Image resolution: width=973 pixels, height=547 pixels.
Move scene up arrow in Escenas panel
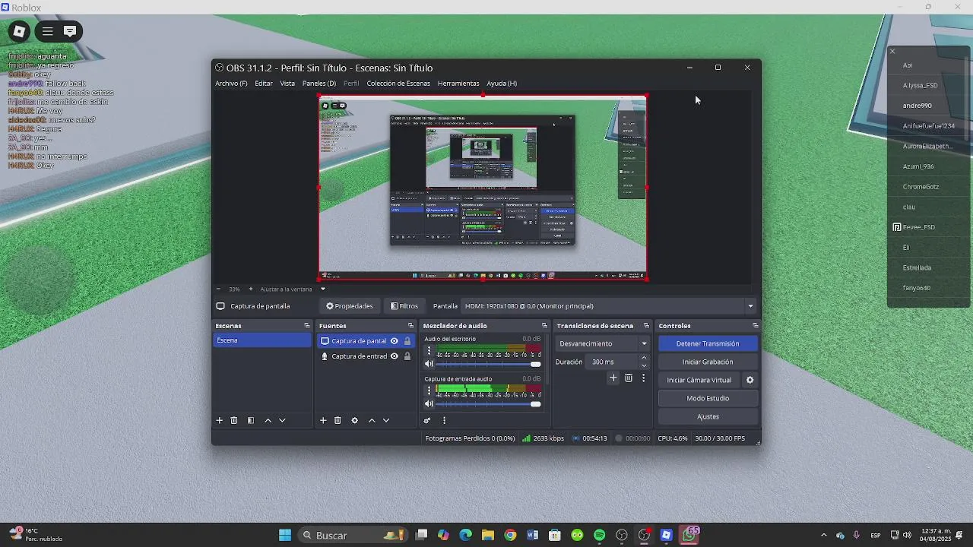tap(268, 420)
